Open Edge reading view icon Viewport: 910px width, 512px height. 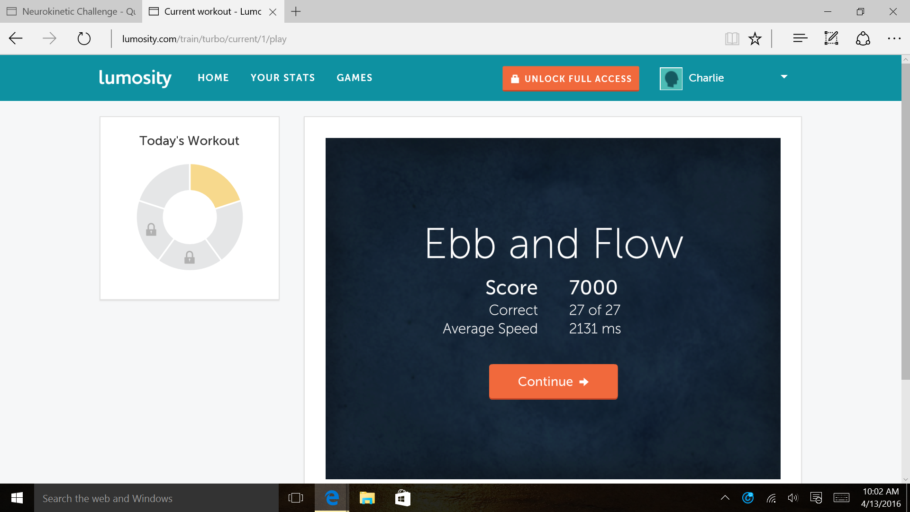pos(732,39)
